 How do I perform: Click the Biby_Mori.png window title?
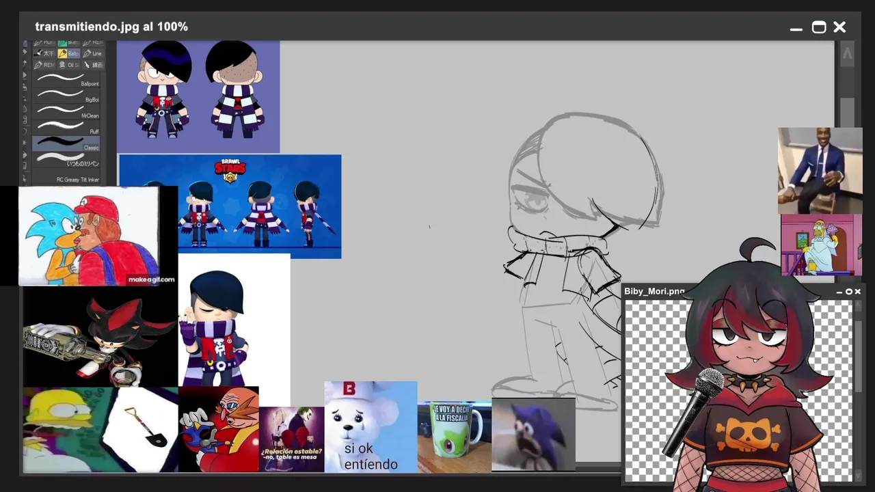(x=654, y=291)
